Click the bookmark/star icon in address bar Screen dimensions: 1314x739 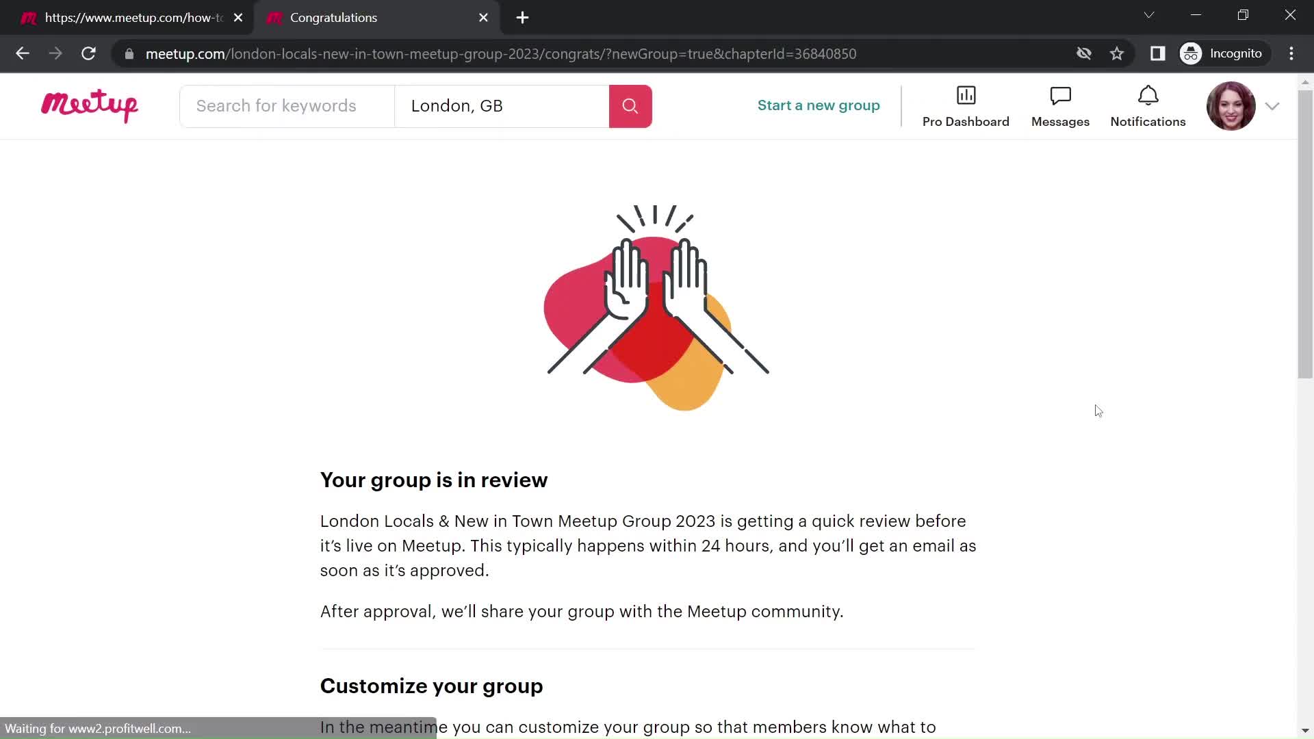click(x=1116, y=53)
